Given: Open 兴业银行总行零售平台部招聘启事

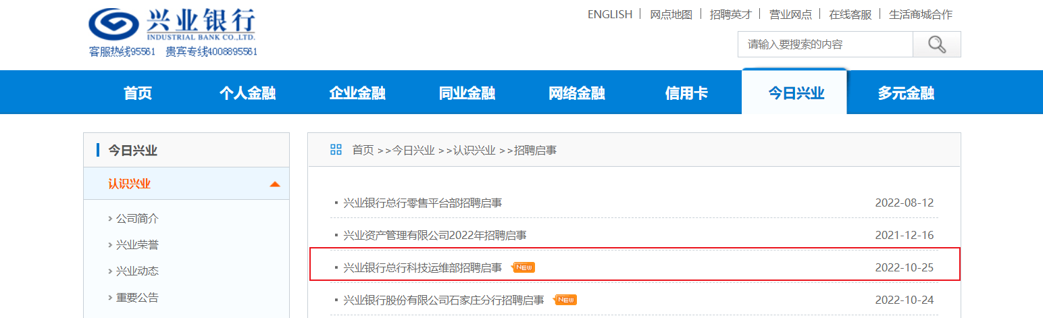Looking at the screenshot, I should [422, 203].
